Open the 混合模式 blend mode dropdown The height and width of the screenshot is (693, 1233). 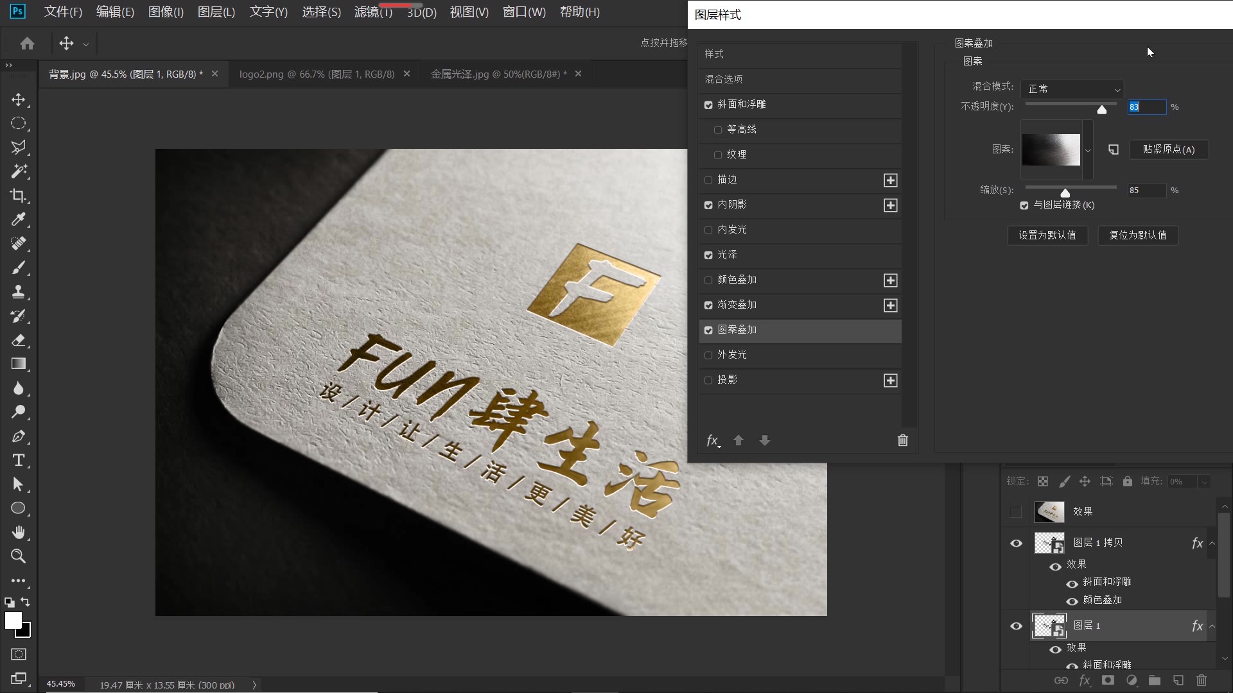click(x=1072, y=89)
